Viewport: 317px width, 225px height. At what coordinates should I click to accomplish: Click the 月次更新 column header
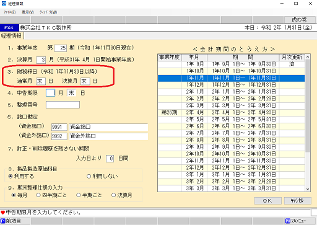click(x=292, y=57)
